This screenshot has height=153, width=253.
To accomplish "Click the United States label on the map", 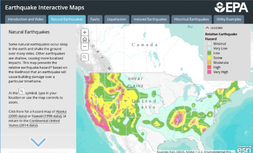I will pyautogui.click(x=144, y=104).
